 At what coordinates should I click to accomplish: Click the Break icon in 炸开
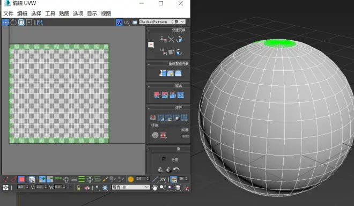pyautogui.click(x=153, y=117)
